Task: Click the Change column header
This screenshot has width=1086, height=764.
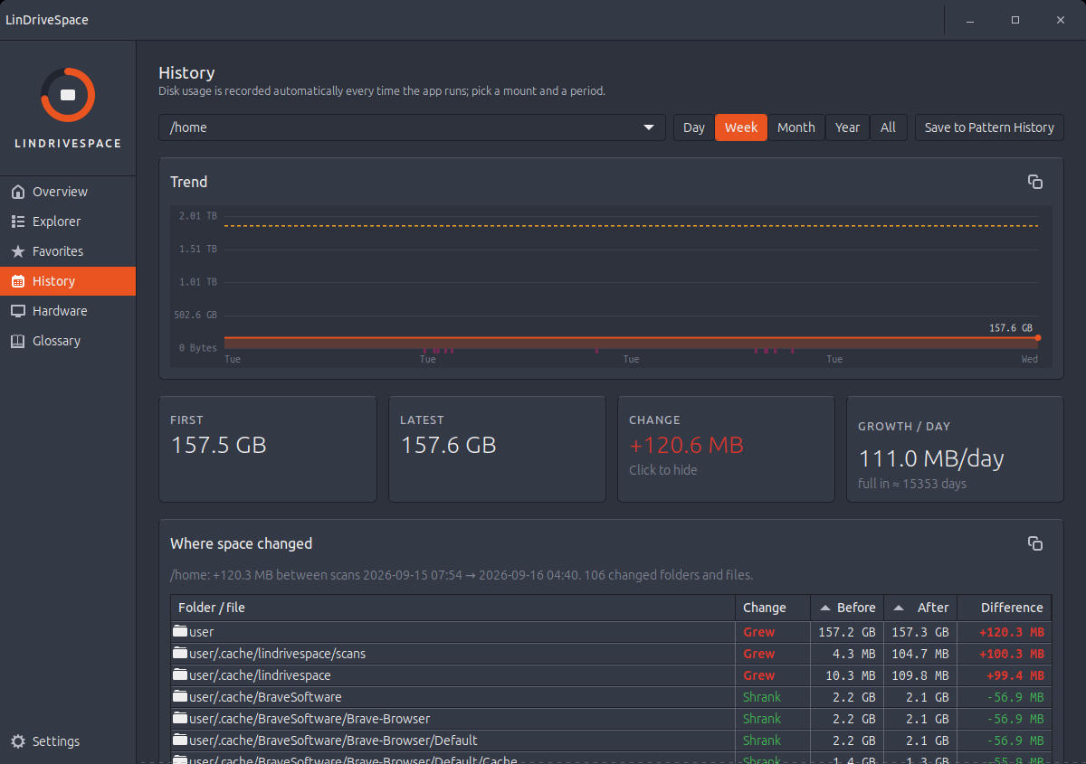Action: click(773, 608)
